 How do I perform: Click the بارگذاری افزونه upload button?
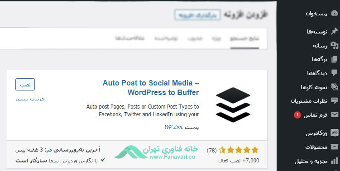tap(197, 15)
